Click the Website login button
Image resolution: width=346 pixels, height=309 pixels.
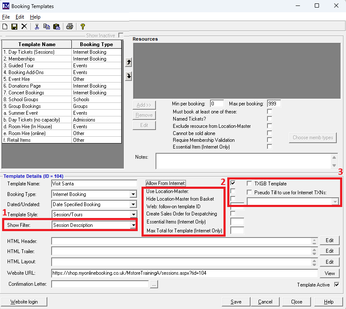[x=24, y=302]
